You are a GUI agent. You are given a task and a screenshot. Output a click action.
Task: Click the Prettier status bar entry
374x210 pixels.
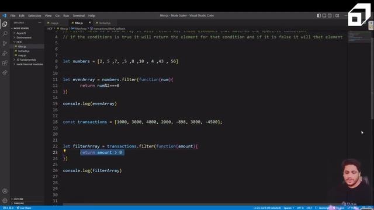click(x=353, y=208)
